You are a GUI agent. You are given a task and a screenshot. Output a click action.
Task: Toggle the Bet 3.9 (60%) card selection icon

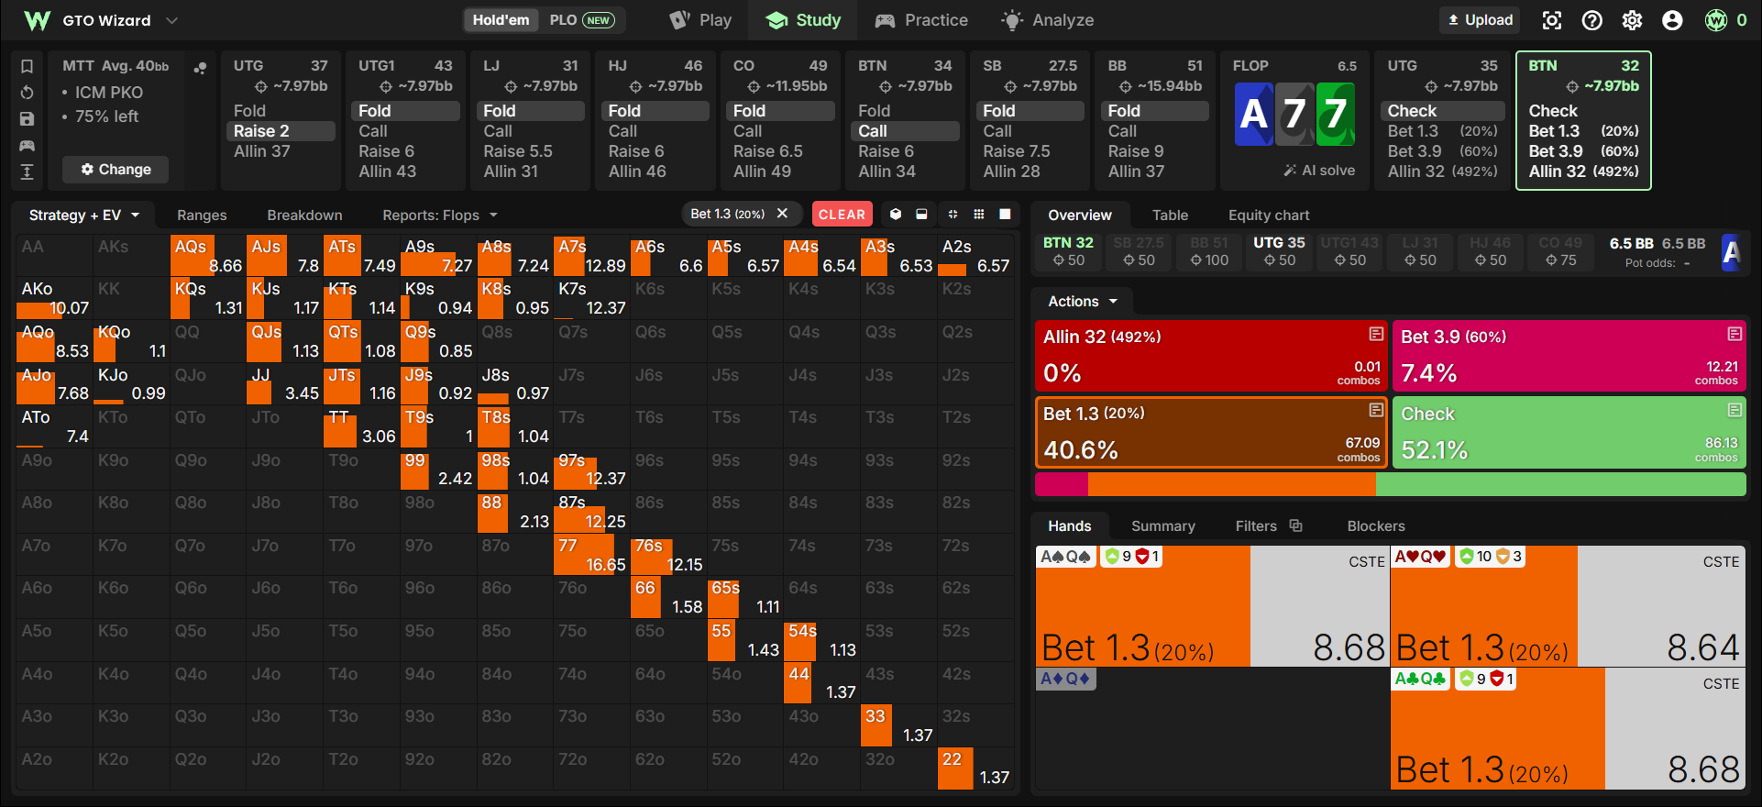coord(1734,334)
